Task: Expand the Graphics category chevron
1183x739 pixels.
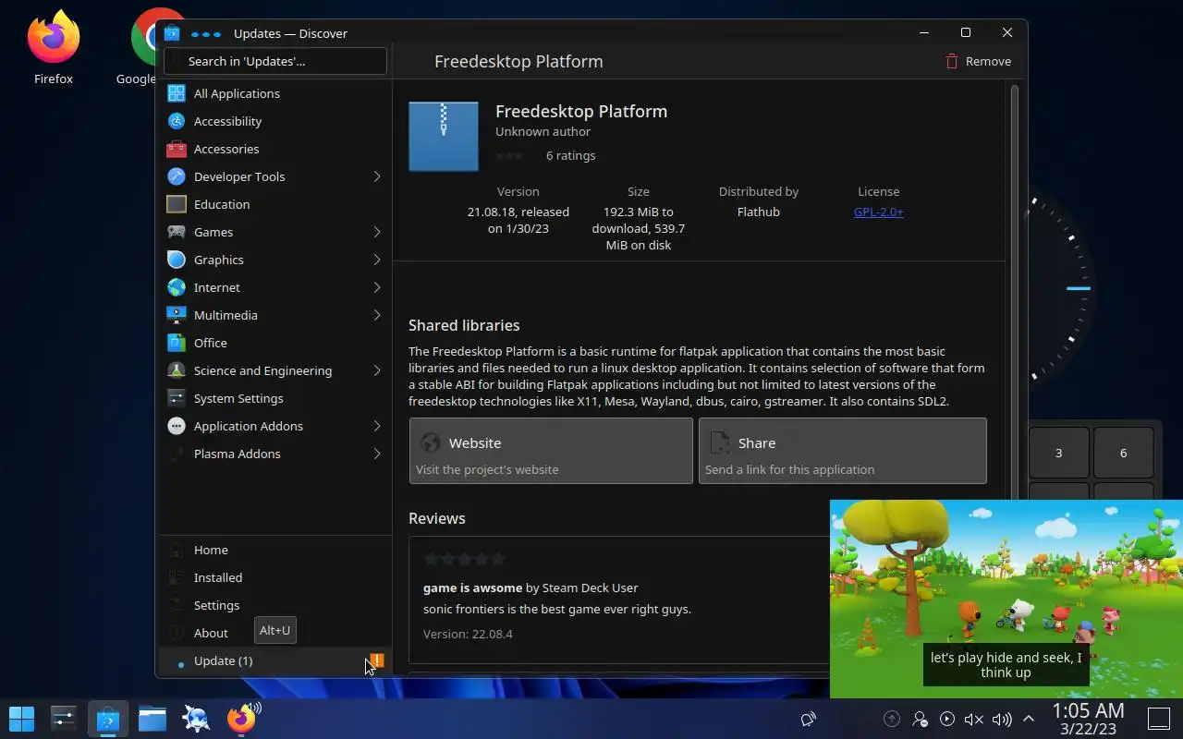Action: (x=377, y=260)
